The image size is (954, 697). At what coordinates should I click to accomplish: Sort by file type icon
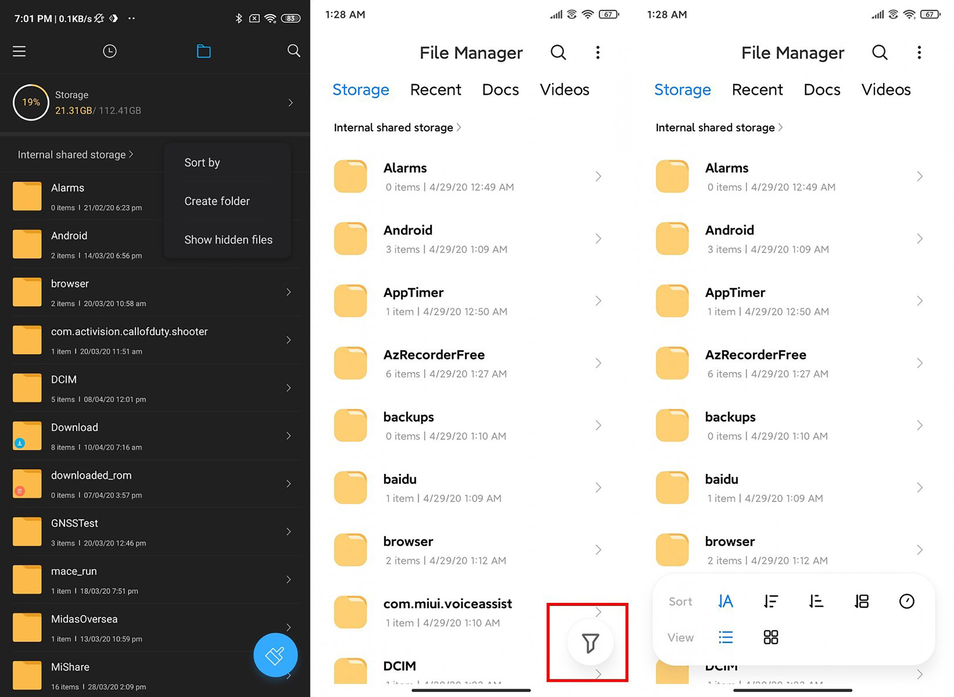pos(861,601)
